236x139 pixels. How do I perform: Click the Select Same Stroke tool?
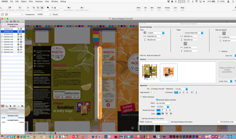(x=82, y=8)
